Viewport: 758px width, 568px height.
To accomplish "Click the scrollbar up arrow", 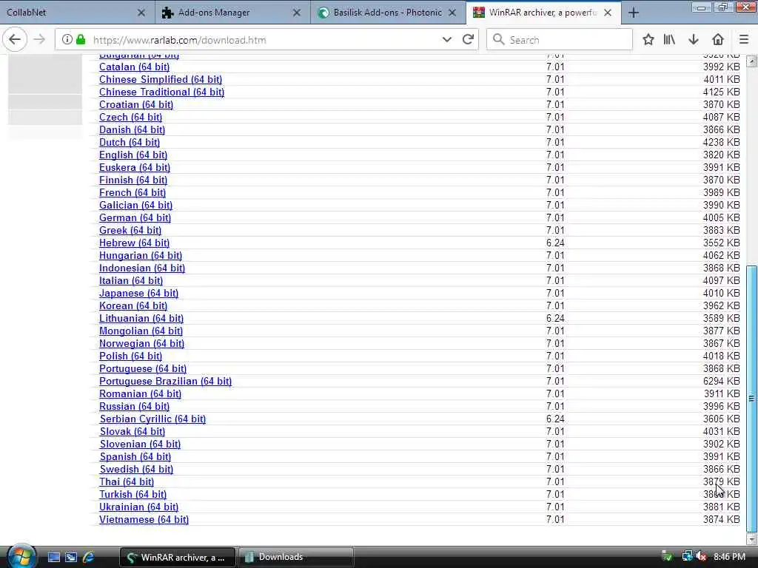I will pyautogui.click(x=752, y=61).
